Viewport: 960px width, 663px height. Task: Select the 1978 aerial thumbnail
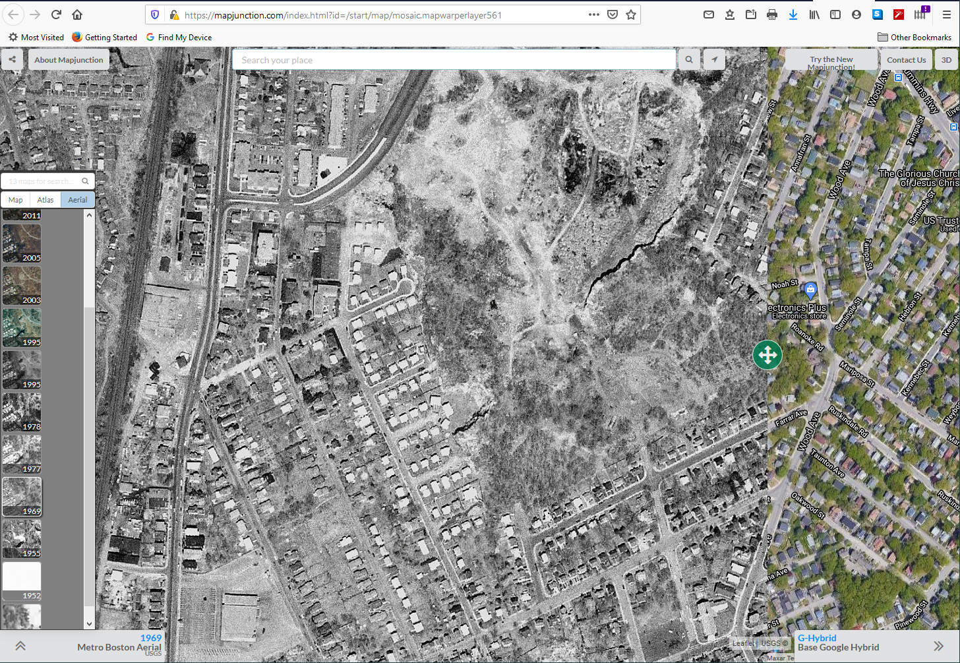[x=22, y=412]
